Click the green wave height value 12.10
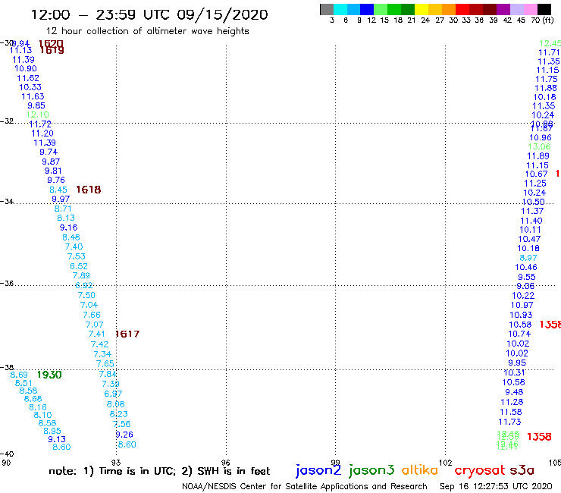Viewport: 561px width, 493px height. click(38, 115)
